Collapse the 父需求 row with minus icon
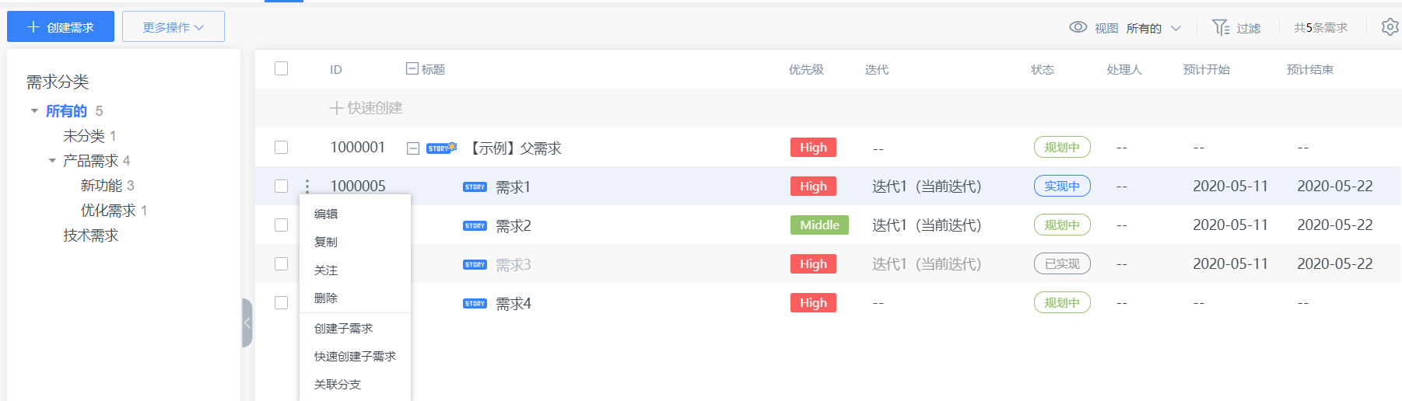Screen dimensions: 1402x401 (413, 148)
